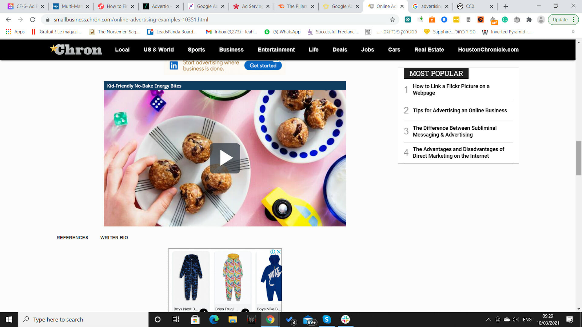Click the page's vertical scrollbar thumb
The height and width of the screenshot is (327, 582).
pos(579,158)
